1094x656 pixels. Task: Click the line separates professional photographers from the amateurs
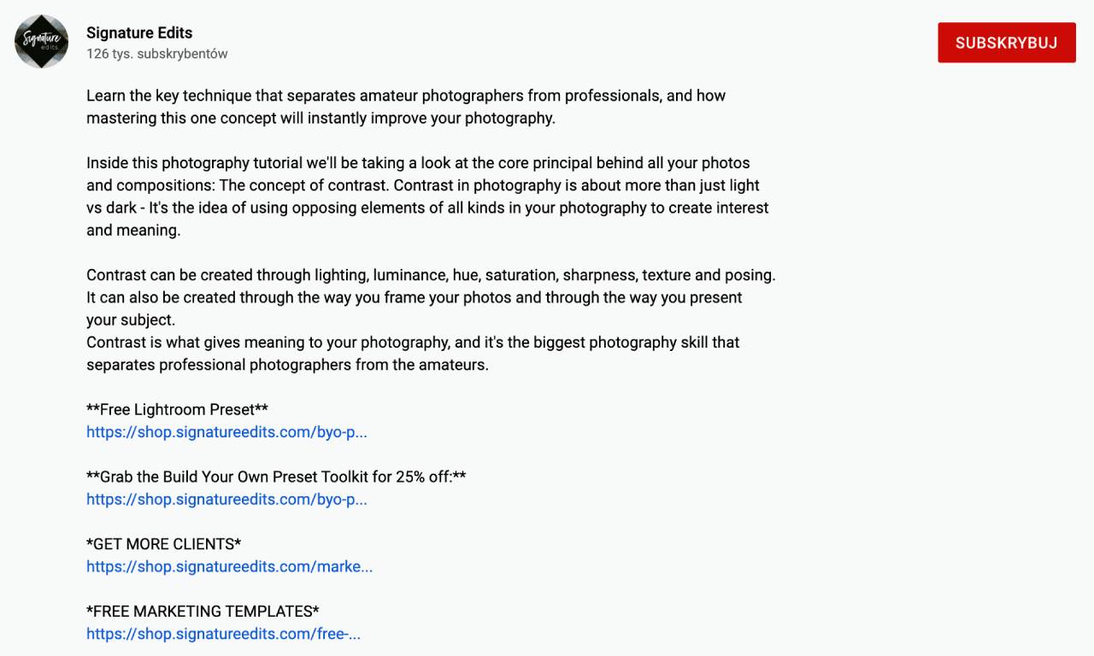tap(287, 365)
